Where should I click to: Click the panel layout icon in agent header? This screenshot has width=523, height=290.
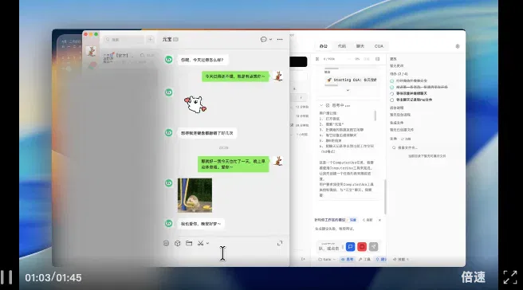coord(378,59)
